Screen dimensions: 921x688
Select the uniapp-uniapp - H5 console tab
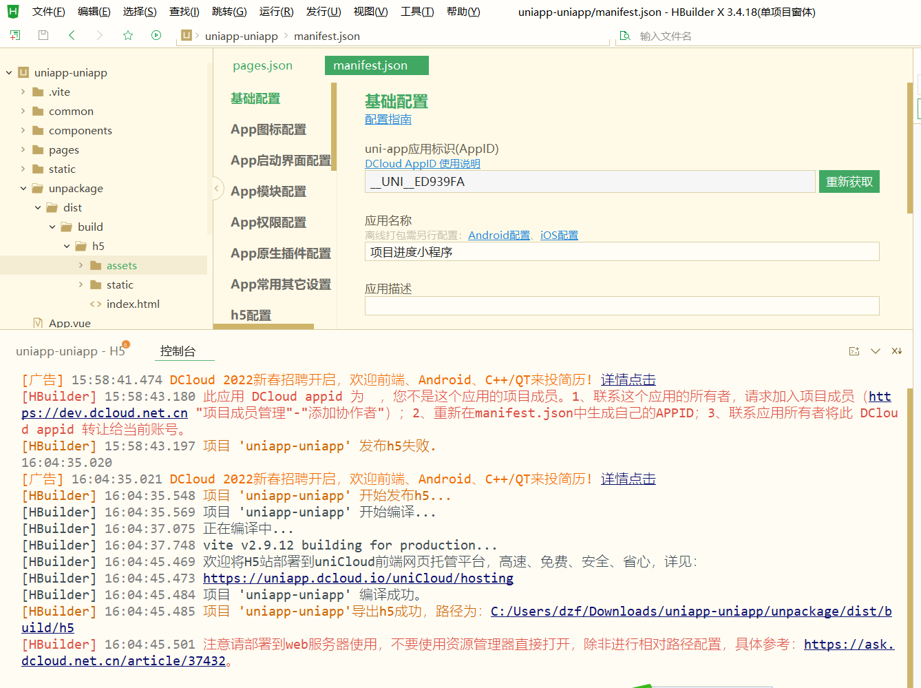(x=70, y=351)
